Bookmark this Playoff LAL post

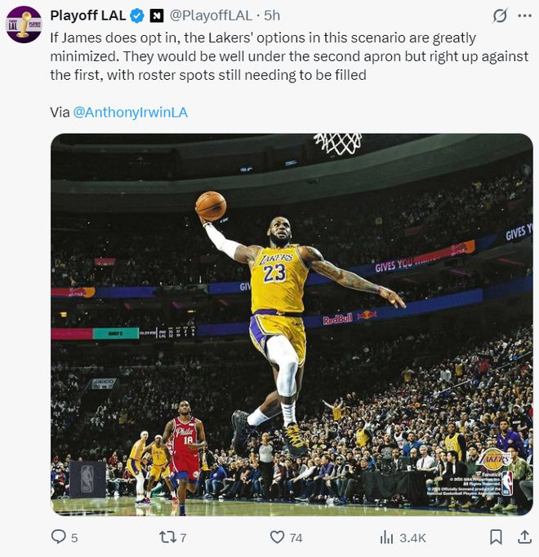[496, 537]
